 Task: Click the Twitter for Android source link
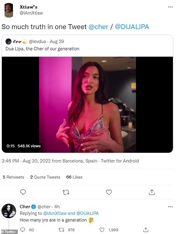(x=120, y=161)
